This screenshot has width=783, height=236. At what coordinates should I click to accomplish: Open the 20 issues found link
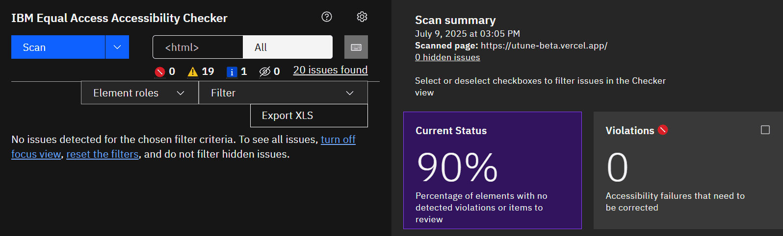pyautogui.click(x=330, y=70)
